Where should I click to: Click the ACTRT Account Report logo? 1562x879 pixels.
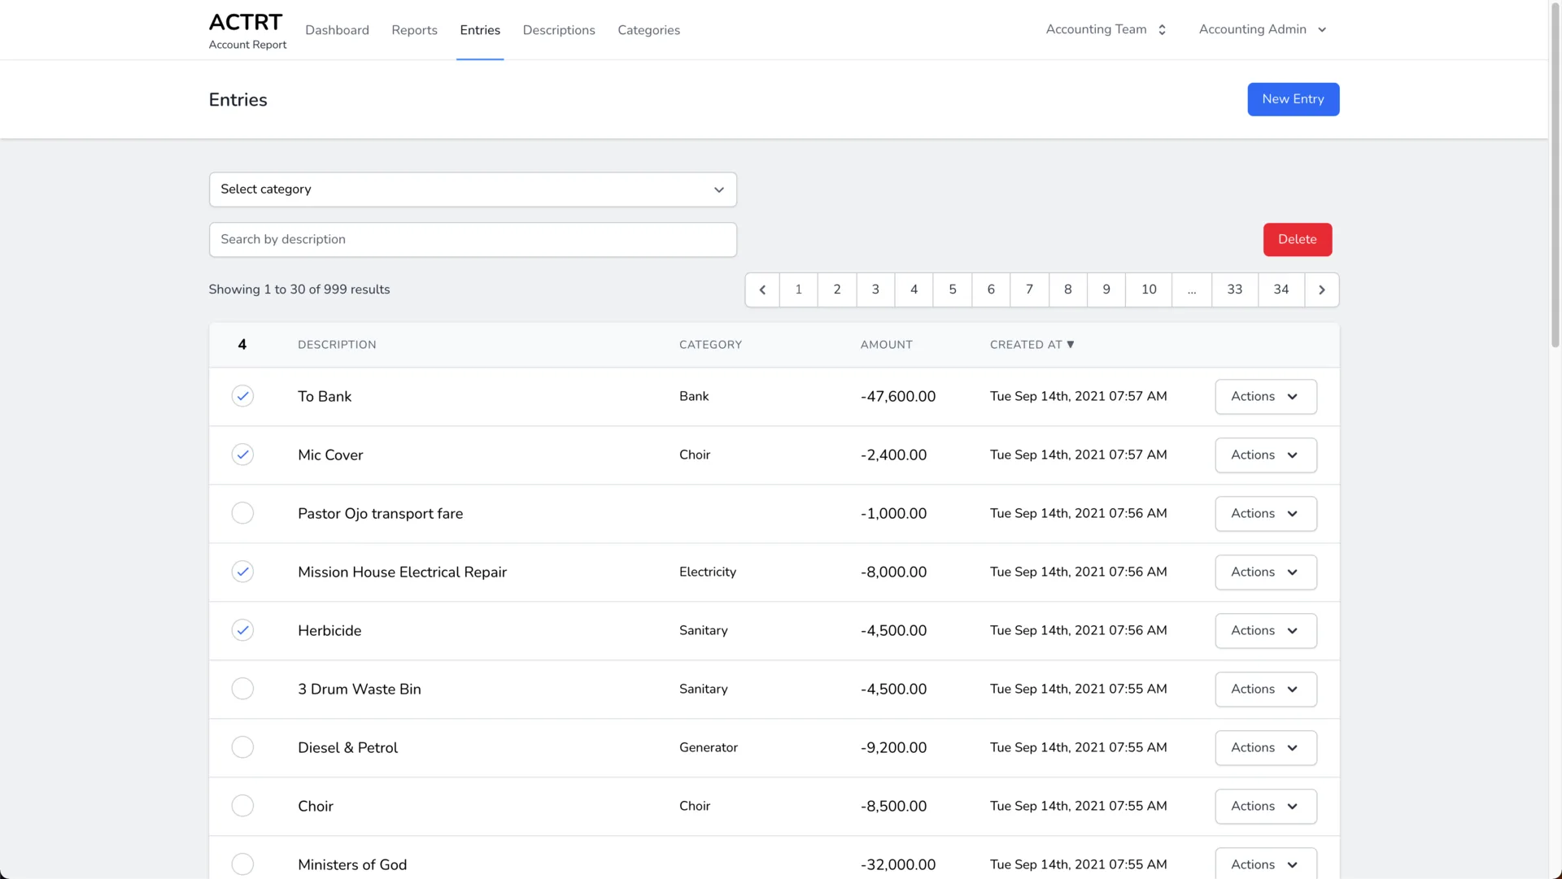247,31
